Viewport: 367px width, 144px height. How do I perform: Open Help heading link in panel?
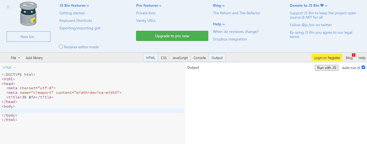[219, 24]
